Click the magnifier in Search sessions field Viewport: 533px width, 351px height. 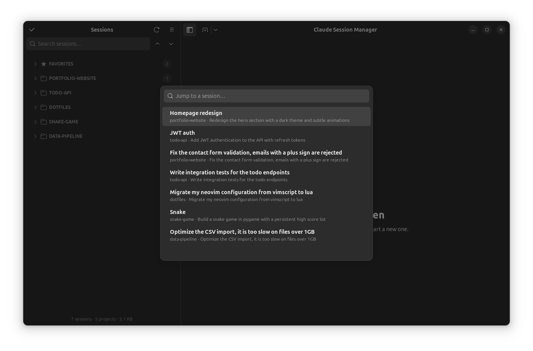(33, 44)
